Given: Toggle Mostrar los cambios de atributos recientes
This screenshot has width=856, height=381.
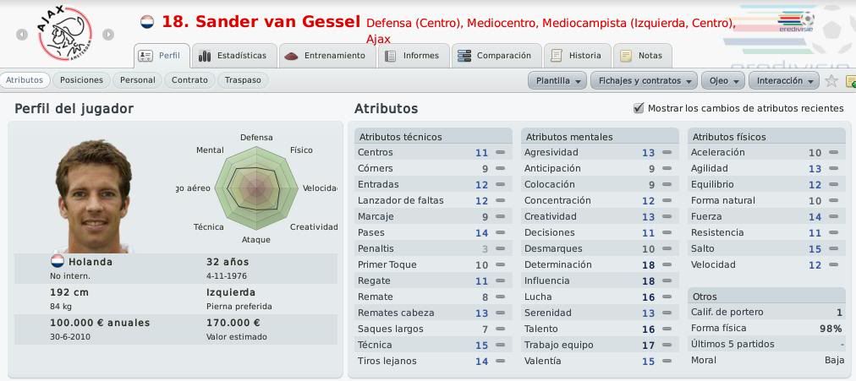Looking at the screenshot, I should tap(638, 108).
